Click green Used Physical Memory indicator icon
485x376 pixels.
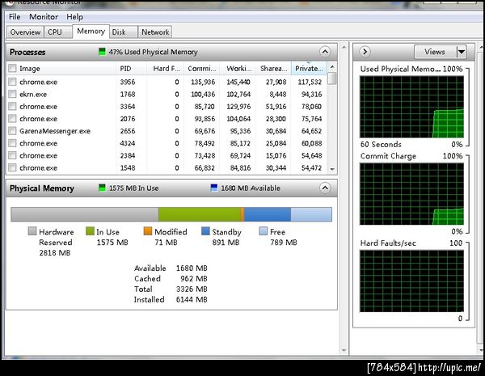click(102, 52)
